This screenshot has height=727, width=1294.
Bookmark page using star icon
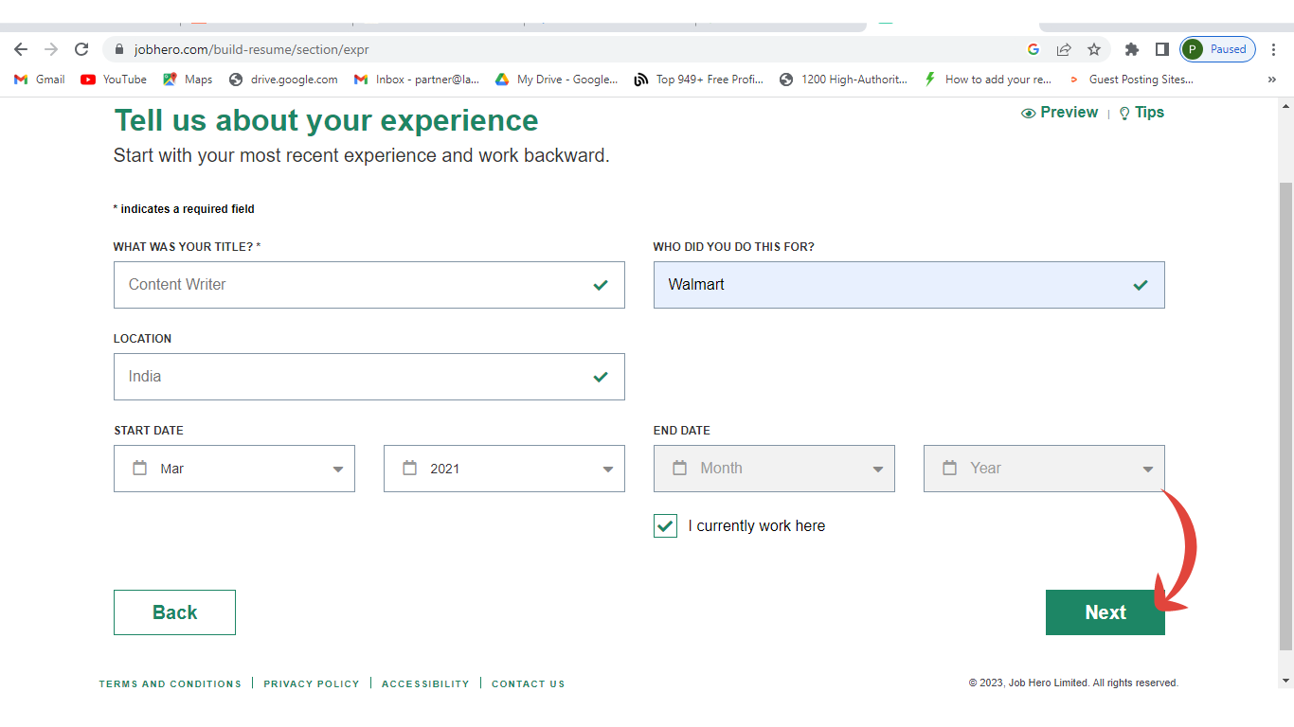pyautogui.click(x=1094, y=49)
